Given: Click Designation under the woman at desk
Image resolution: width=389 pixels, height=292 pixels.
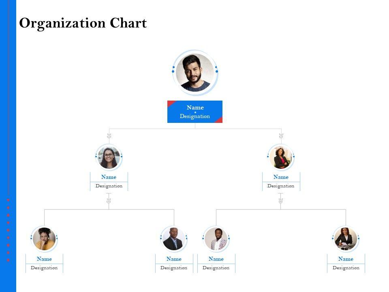Looking at the screenshot, I should pyautogui.click(x=346, y=268).
